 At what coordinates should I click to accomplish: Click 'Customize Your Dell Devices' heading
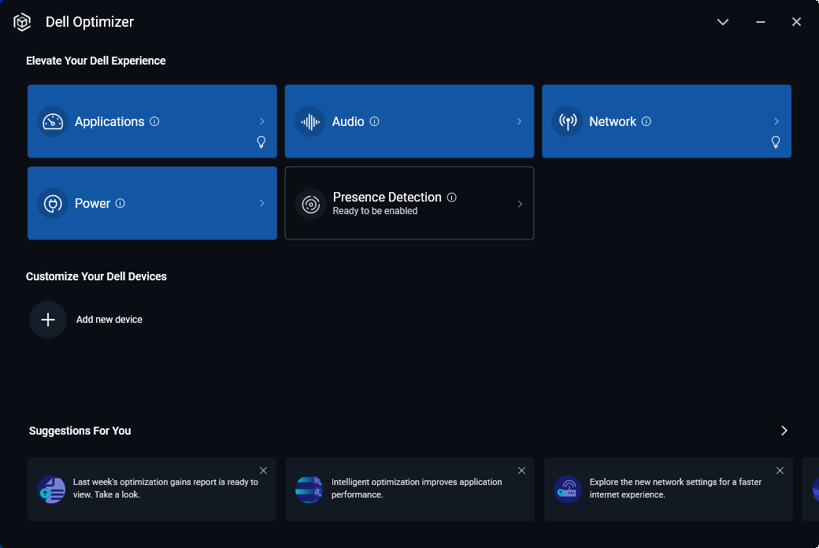96,276
